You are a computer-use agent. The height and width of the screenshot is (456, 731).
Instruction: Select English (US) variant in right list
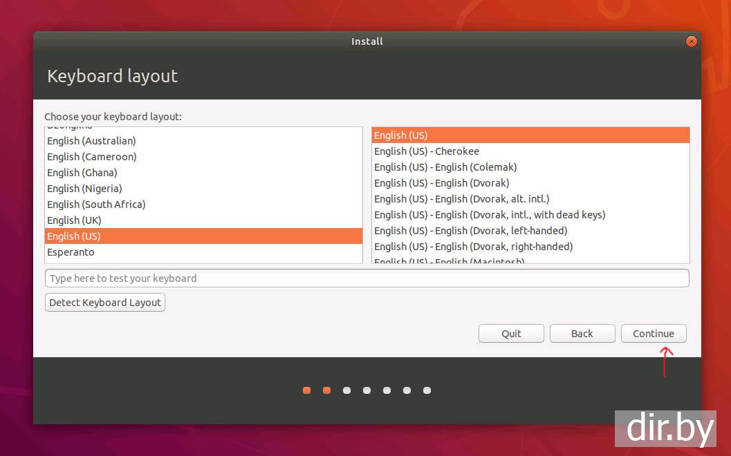pyautogui.click(x=530, y=135)
